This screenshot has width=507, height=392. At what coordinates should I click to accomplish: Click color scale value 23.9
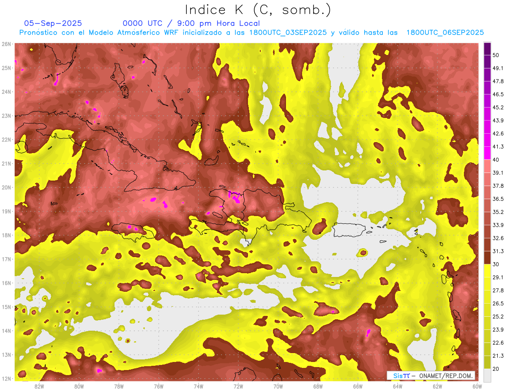498,330
